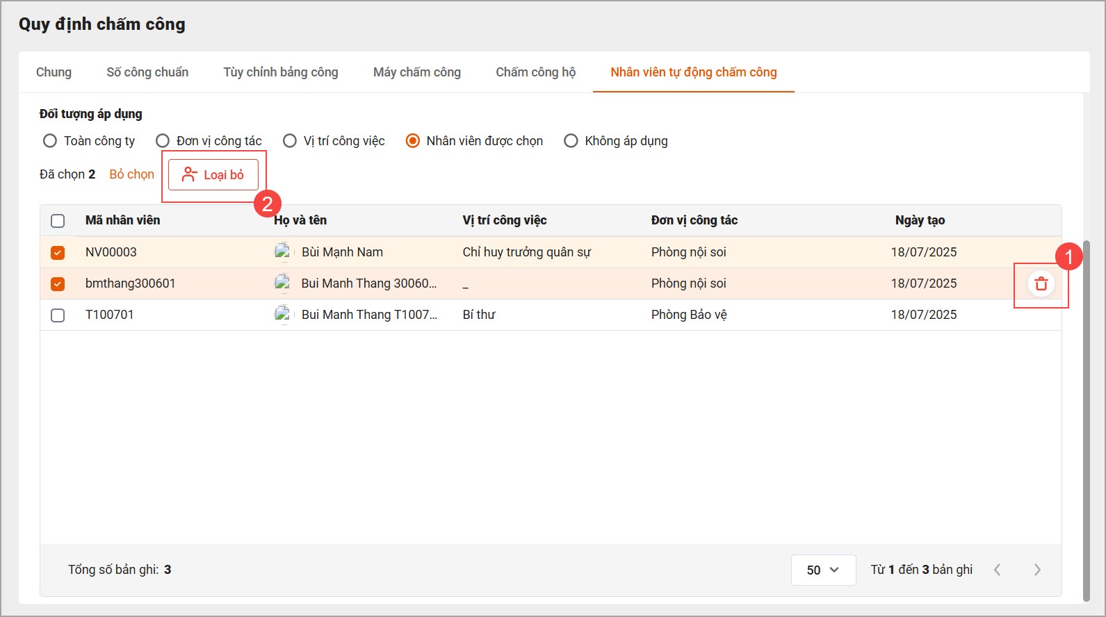The width and height of the screenshot is (1106, 617).
Task: Switch to the Máy chấm công tab
Action: 417,72
